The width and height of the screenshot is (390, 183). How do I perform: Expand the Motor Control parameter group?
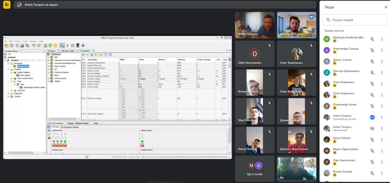[49, 66]
